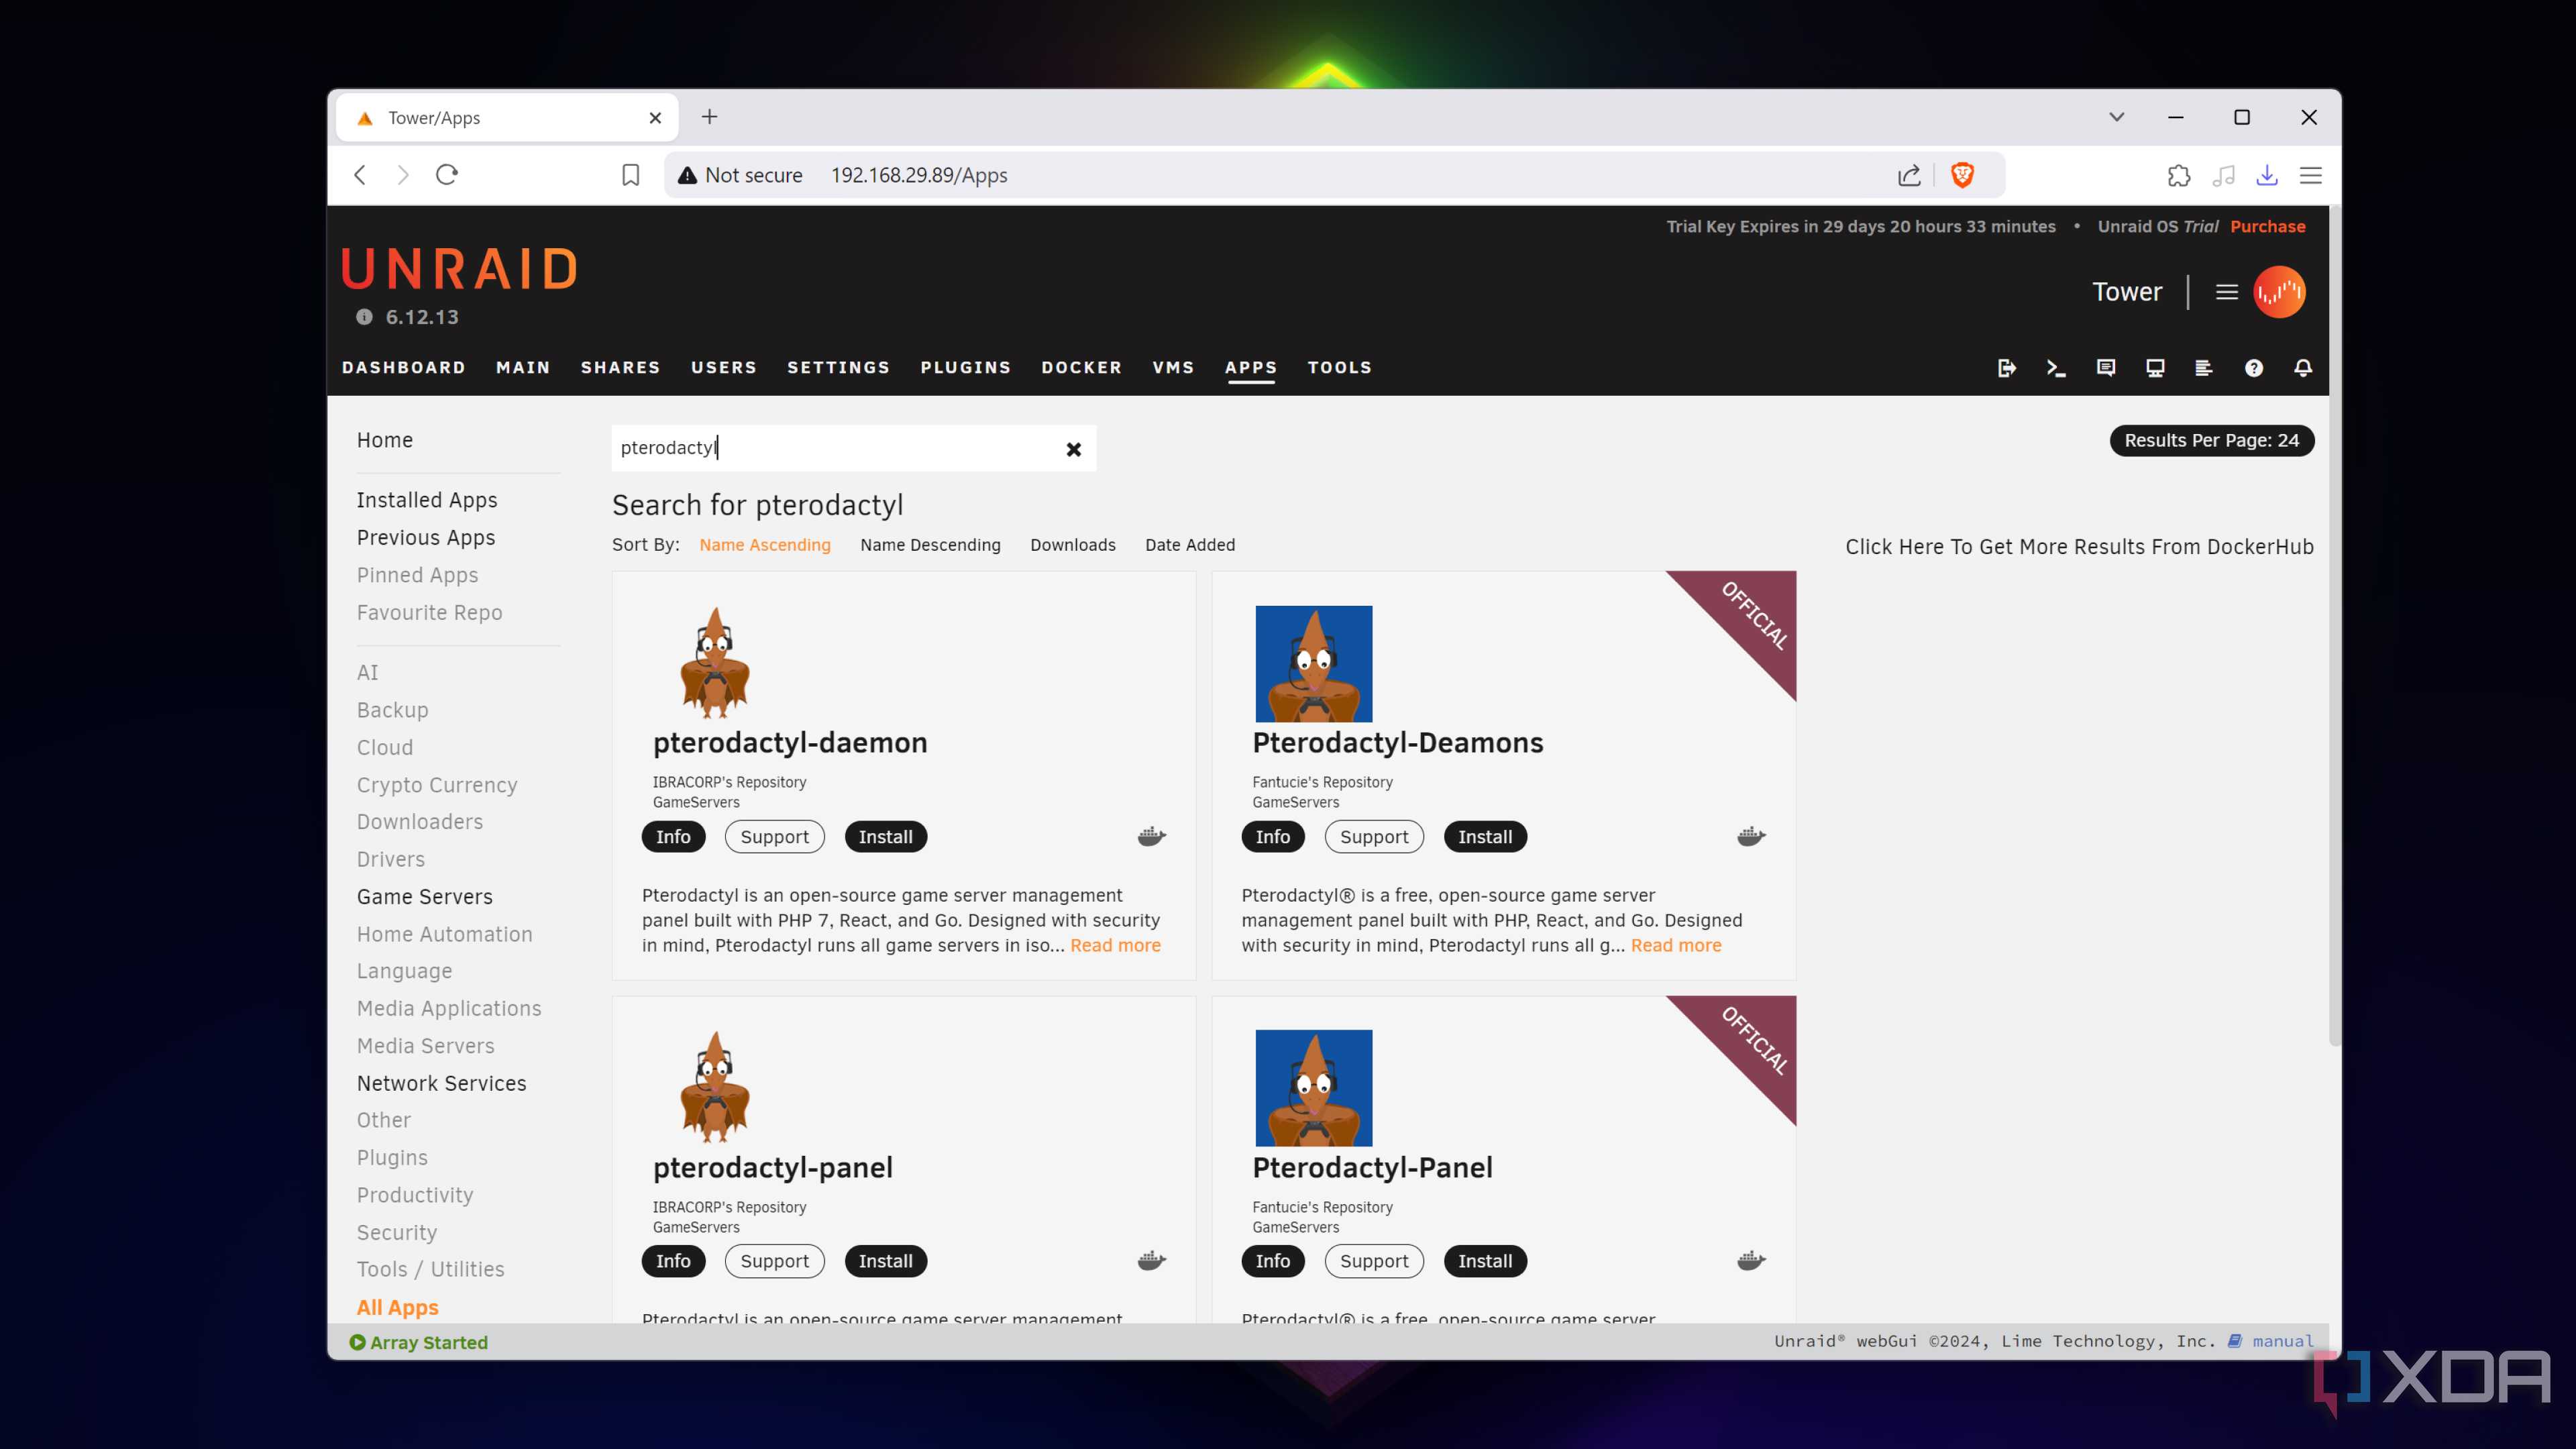Click the page vertical scrollbar
2576x1449 pixels.
coord(2334,625)
